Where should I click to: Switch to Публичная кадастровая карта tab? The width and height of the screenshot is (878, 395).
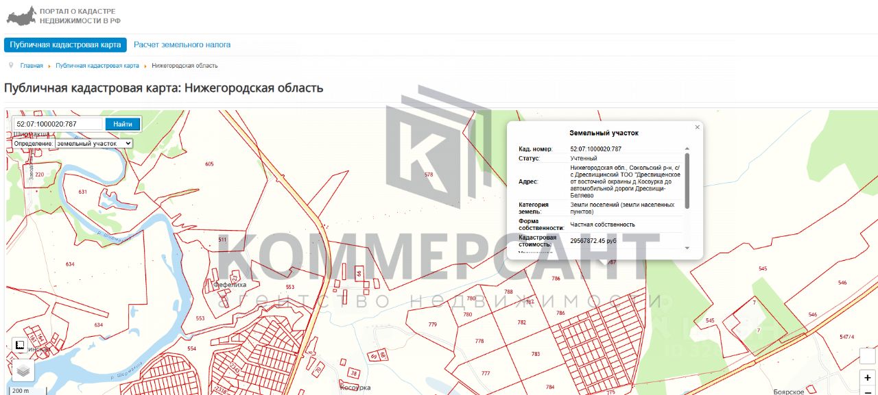[x=65, y=44]
